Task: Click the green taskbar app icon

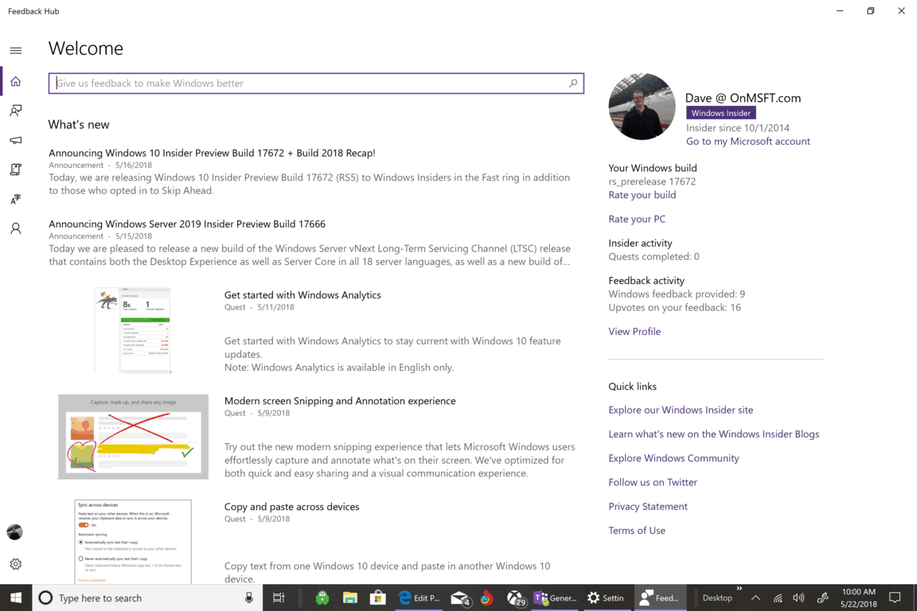Action: 322,597
